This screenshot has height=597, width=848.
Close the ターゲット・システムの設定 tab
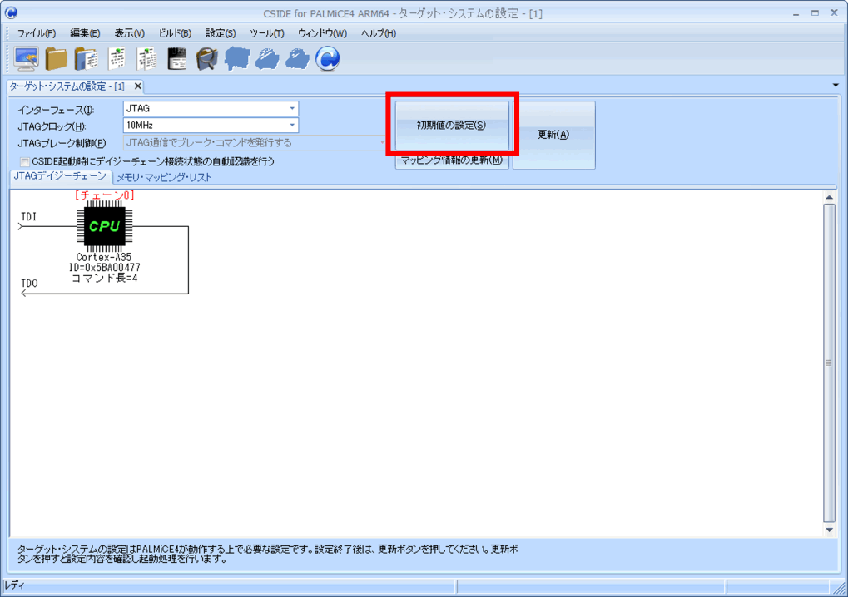point(137,86)
